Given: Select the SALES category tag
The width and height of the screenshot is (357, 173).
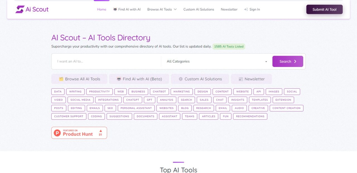Looking at the screenshot, I should (x=204, y=100).
